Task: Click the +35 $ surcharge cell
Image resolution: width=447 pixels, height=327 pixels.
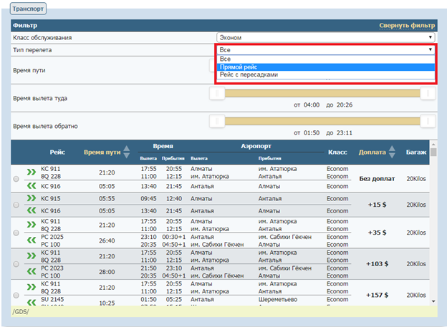Action: [x=377, y=233]
